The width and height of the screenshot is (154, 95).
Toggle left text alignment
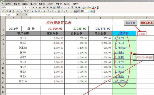[x=44, y=7]
